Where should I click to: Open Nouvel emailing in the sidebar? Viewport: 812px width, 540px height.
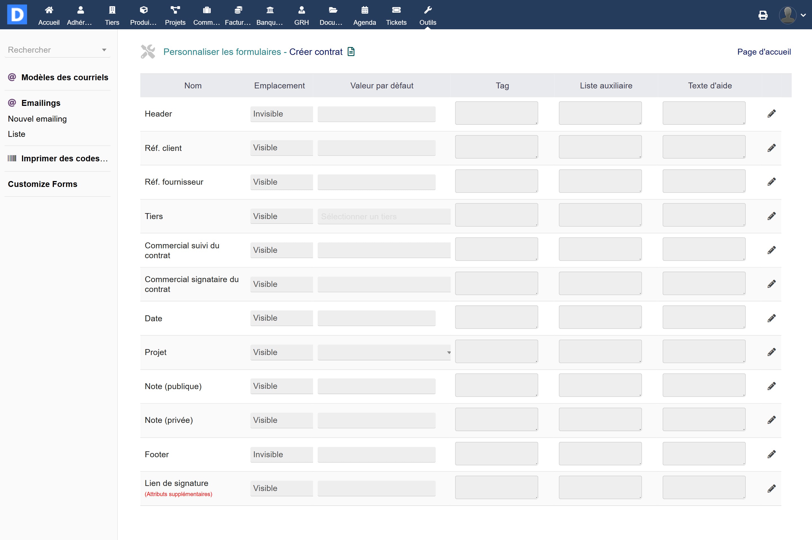tap(37, 119)
